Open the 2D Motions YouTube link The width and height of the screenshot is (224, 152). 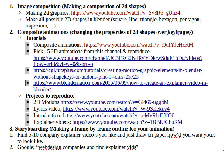114,102
